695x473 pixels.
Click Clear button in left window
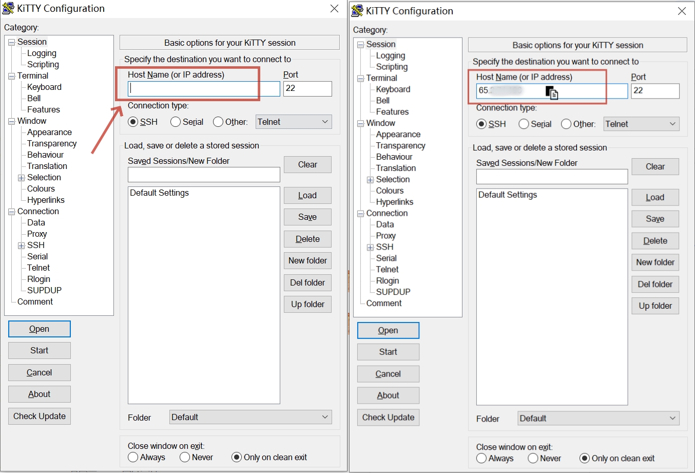click(x=307, y=164)
